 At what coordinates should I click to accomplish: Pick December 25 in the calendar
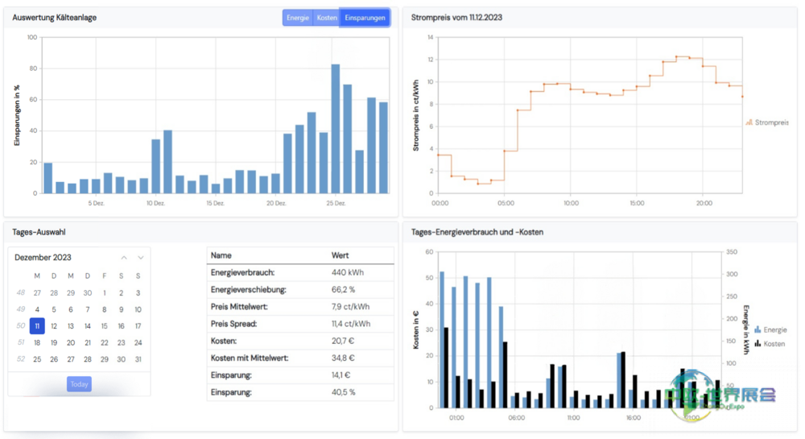[x=37, y=359]
